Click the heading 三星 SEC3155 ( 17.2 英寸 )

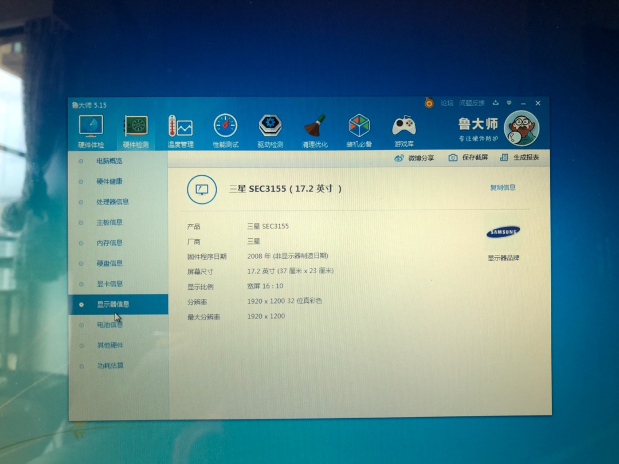(x=285, y=188)
